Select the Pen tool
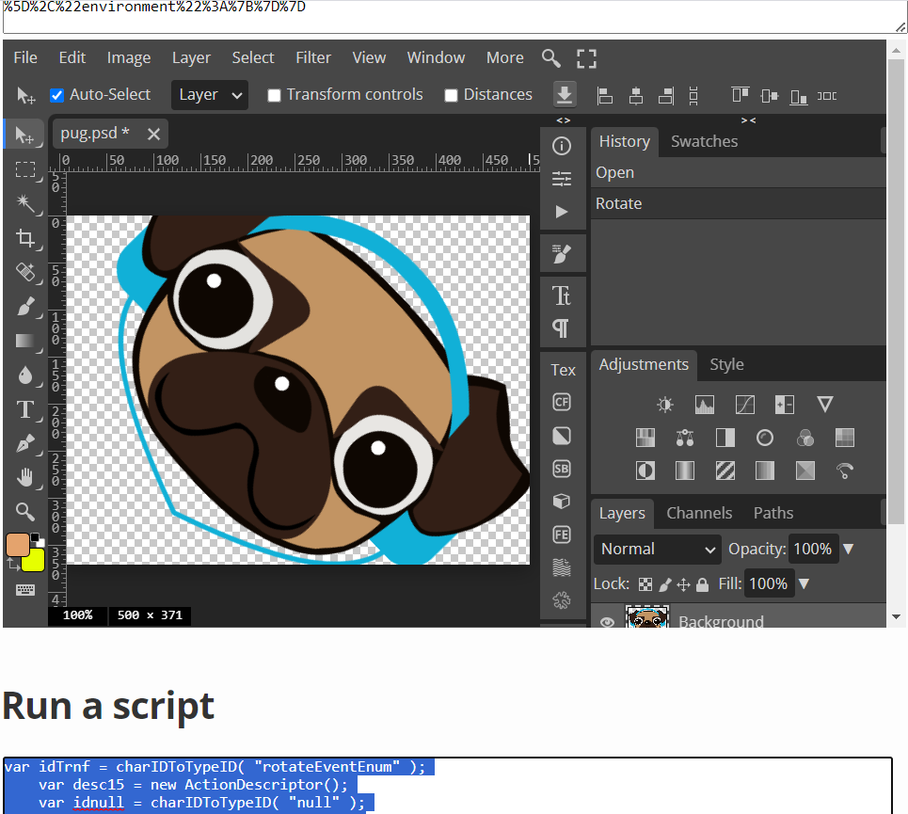This screenshot has height=814, width=908. click(x=27, y=443)
